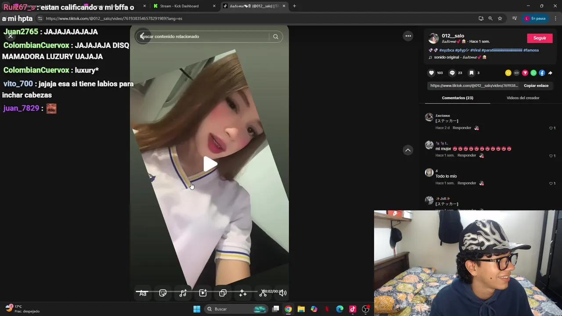Screen dimensions: 562x316
Task: Click the add music note tool
Action: click(183, 293)
